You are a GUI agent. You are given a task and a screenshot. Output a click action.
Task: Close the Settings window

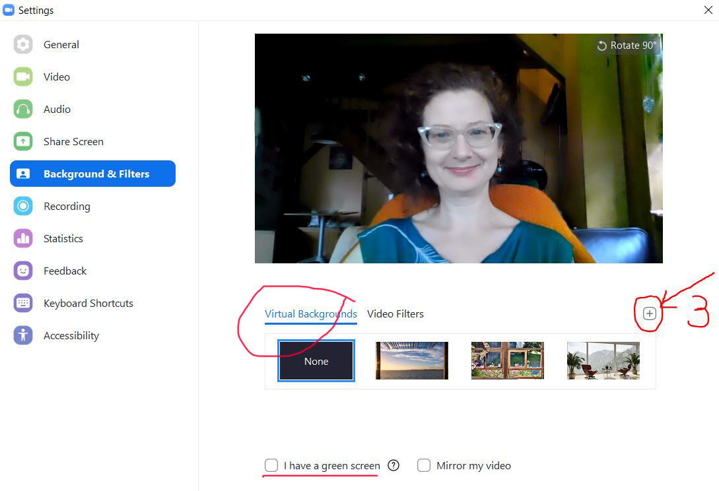click(x=708, y=10)
